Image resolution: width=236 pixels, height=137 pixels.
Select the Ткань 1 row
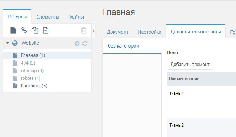point(202,102)
